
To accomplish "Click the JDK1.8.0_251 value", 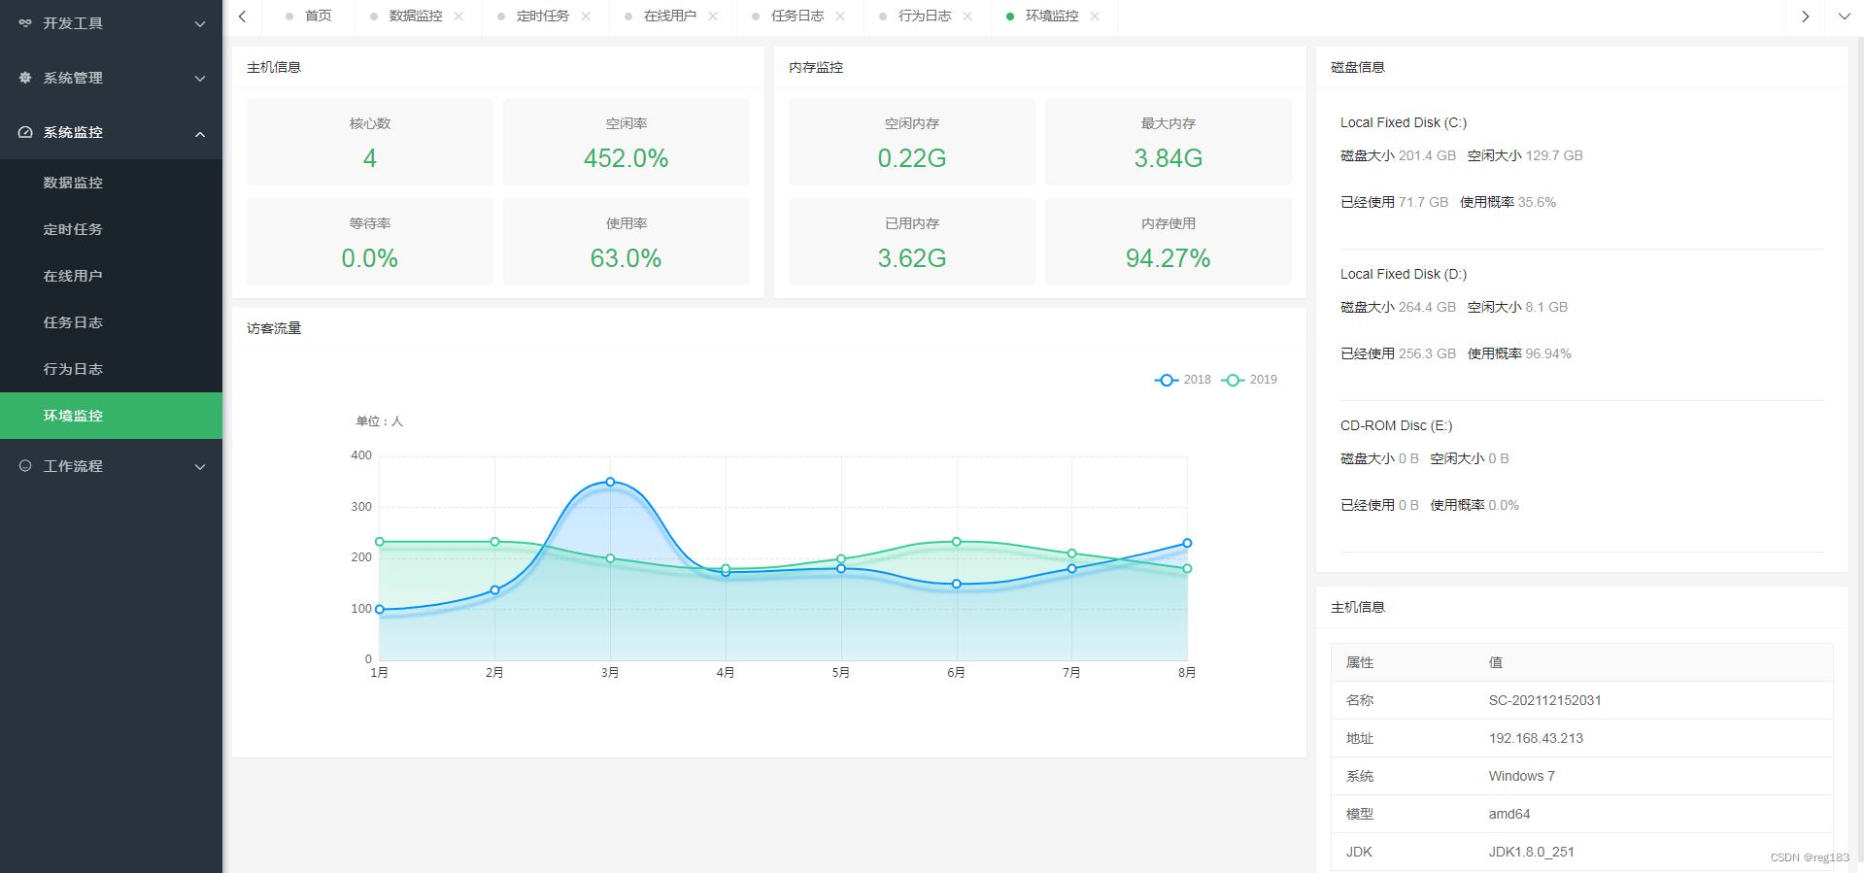I will pyautogui.click(x=1532, y=852).
